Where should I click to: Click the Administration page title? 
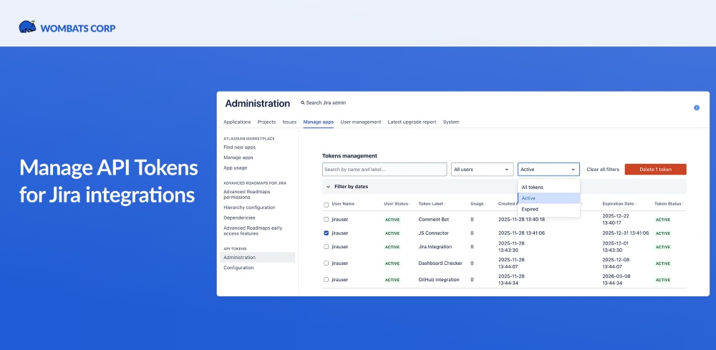(258, 104)
